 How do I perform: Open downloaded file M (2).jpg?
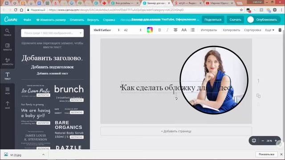tap(16, 155)
